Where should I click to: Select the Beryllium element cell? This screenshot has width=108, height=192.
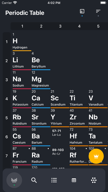(x=41, y=61)
